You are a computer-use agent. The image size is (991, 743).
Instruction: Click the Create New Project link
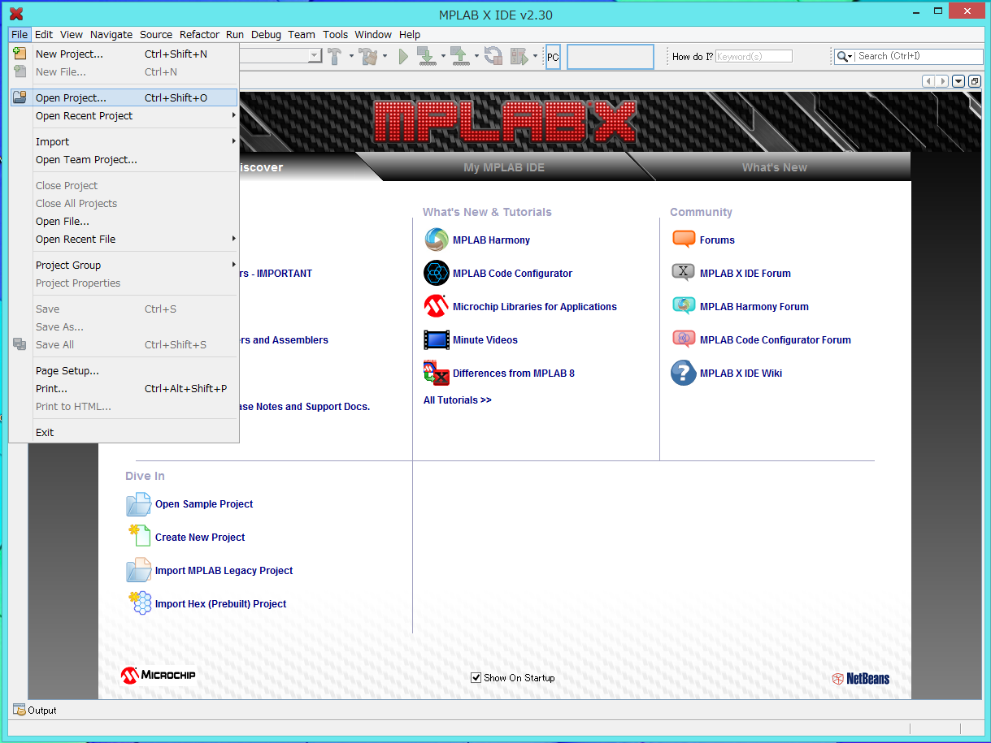tap(200, 538)
